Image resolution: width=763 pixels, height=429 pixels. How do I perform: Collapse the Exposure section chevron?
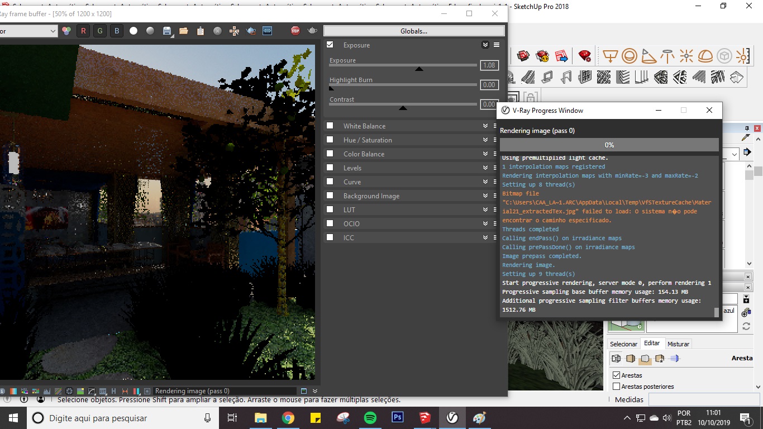[x=485, y=45]
